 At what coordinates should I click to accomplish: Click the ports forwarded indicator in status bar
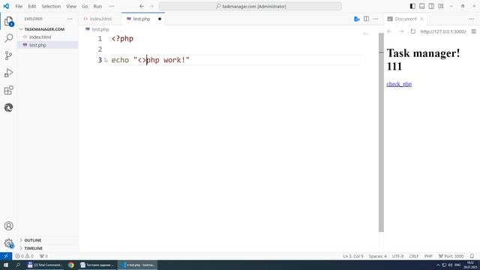click(x=43, y=256)
